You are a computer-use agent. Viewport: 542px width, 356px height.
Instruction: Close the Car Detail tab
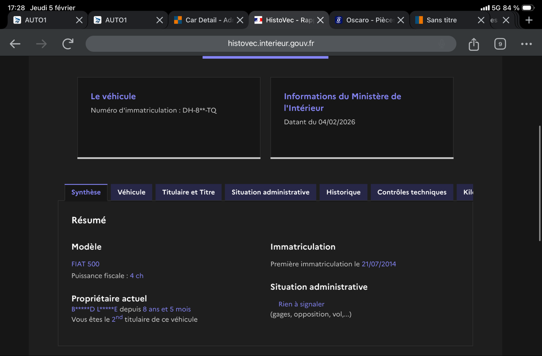240,20
